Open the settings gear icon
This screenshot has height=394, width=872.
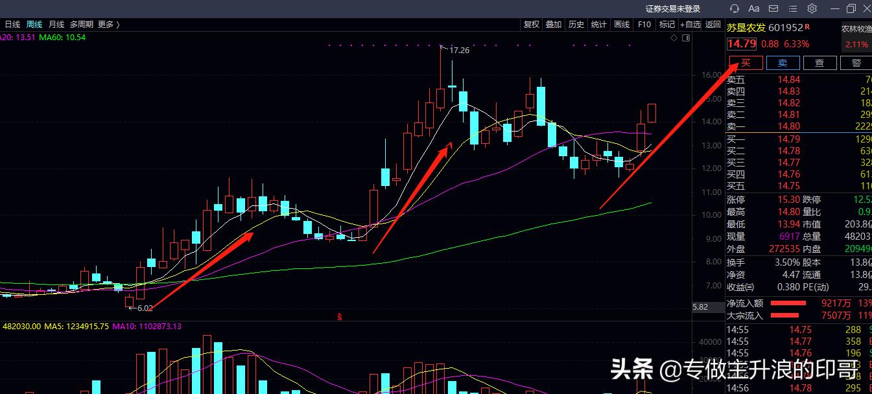(812, 8)
